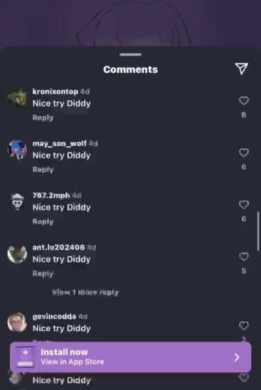Open the Install now banner chevron
The height and width of the screenshot is (390, 261).
click(237, 357)
